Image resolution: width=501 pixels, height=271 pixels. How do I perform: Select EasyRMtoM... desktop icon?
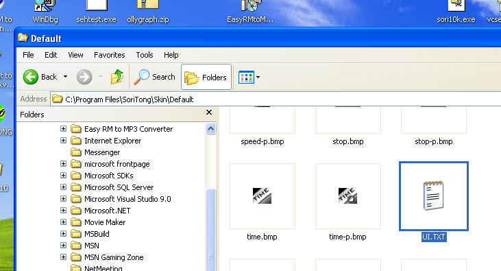250,12
